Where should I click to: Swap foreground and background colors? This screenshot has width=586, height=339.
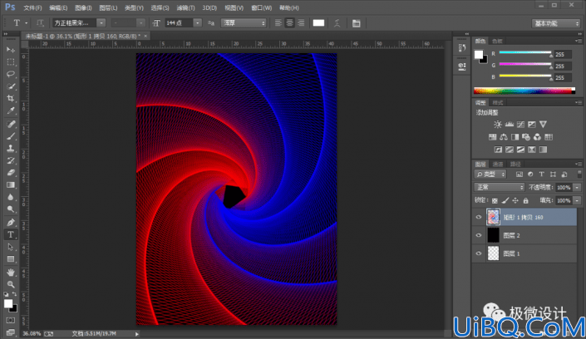coord(14,294)
